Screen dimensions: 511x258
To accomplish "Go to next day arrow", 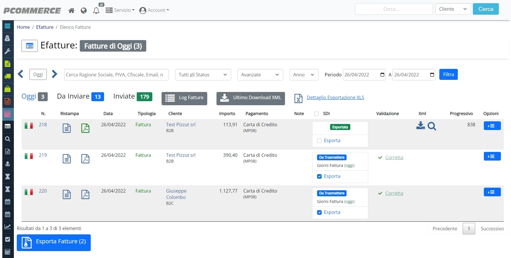I will 54,74.
